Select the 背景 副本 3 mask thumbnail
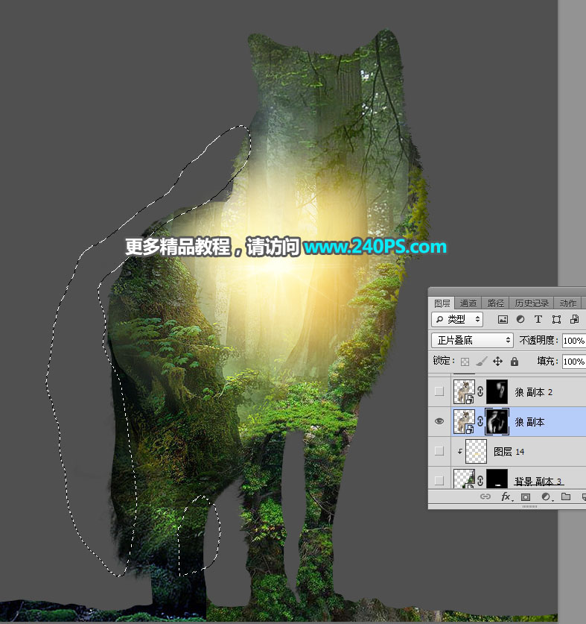 [x=497, y=479]
